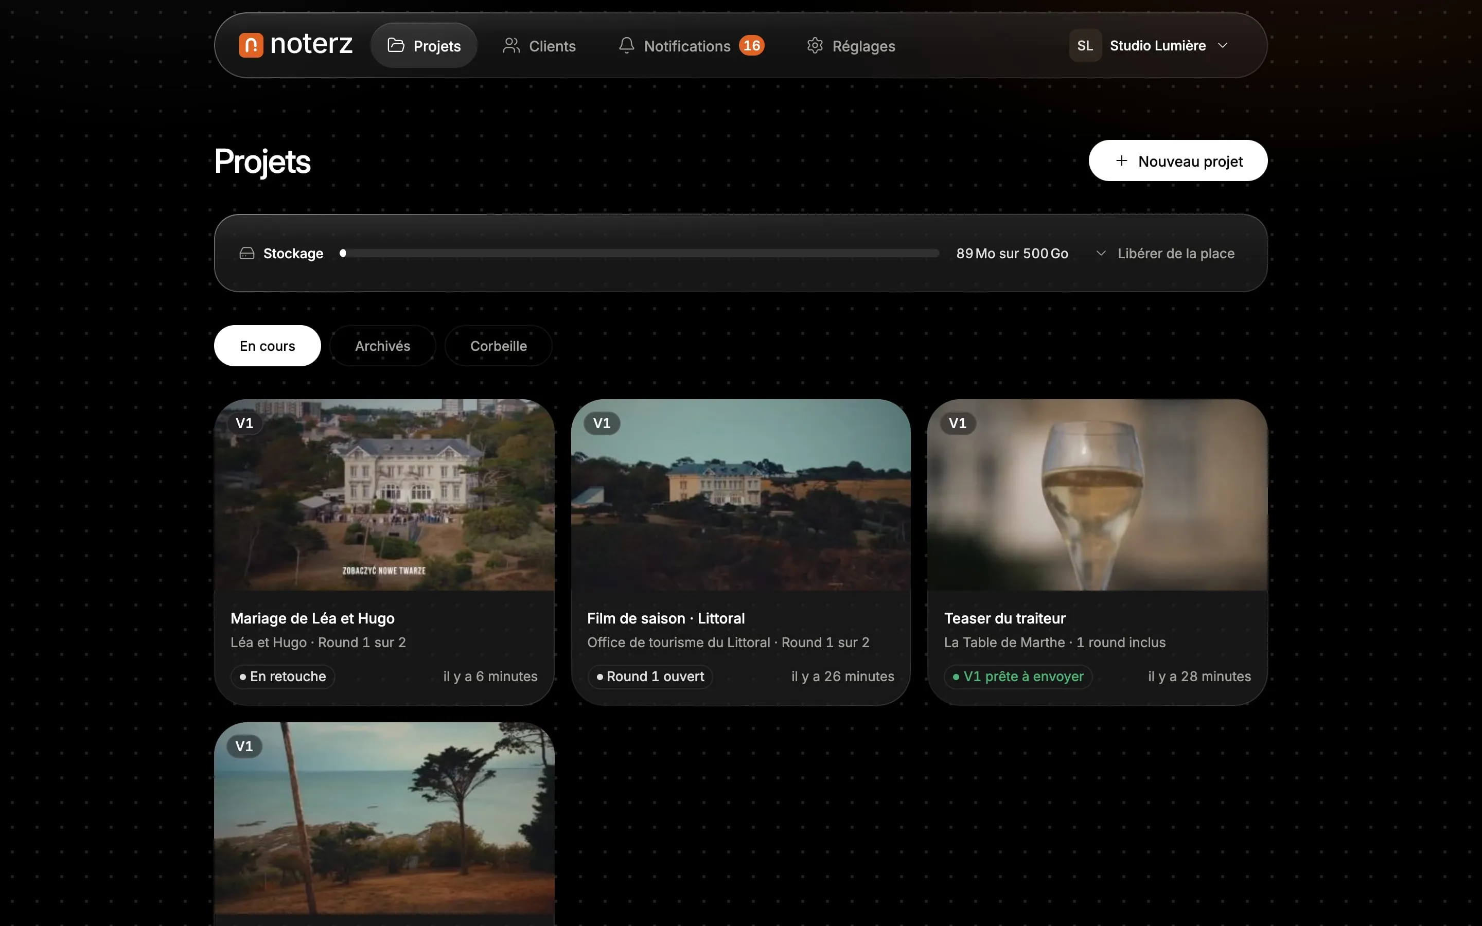1482x926 pixels.
Task: Click the Mariage de Léa et Hugo title
Action: point(312,618)
